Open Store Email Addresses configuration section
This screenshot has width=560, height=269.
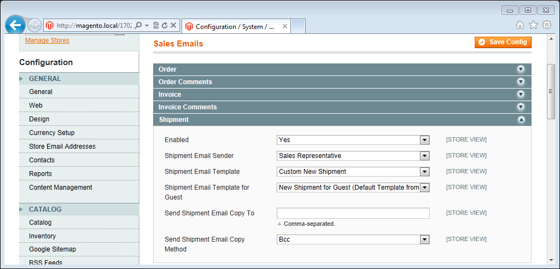(x=62, y=147)
